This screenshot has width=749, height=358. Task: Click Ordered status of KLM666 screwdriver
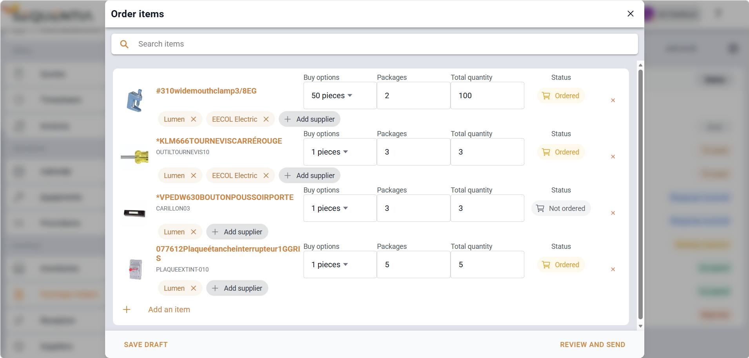tap(561, 152)
